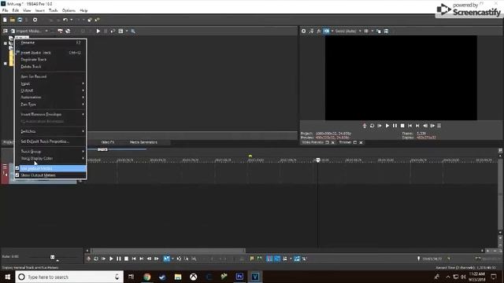
Task: Choose Insert Audio Track in context menu
Action: tap(50, 53)
